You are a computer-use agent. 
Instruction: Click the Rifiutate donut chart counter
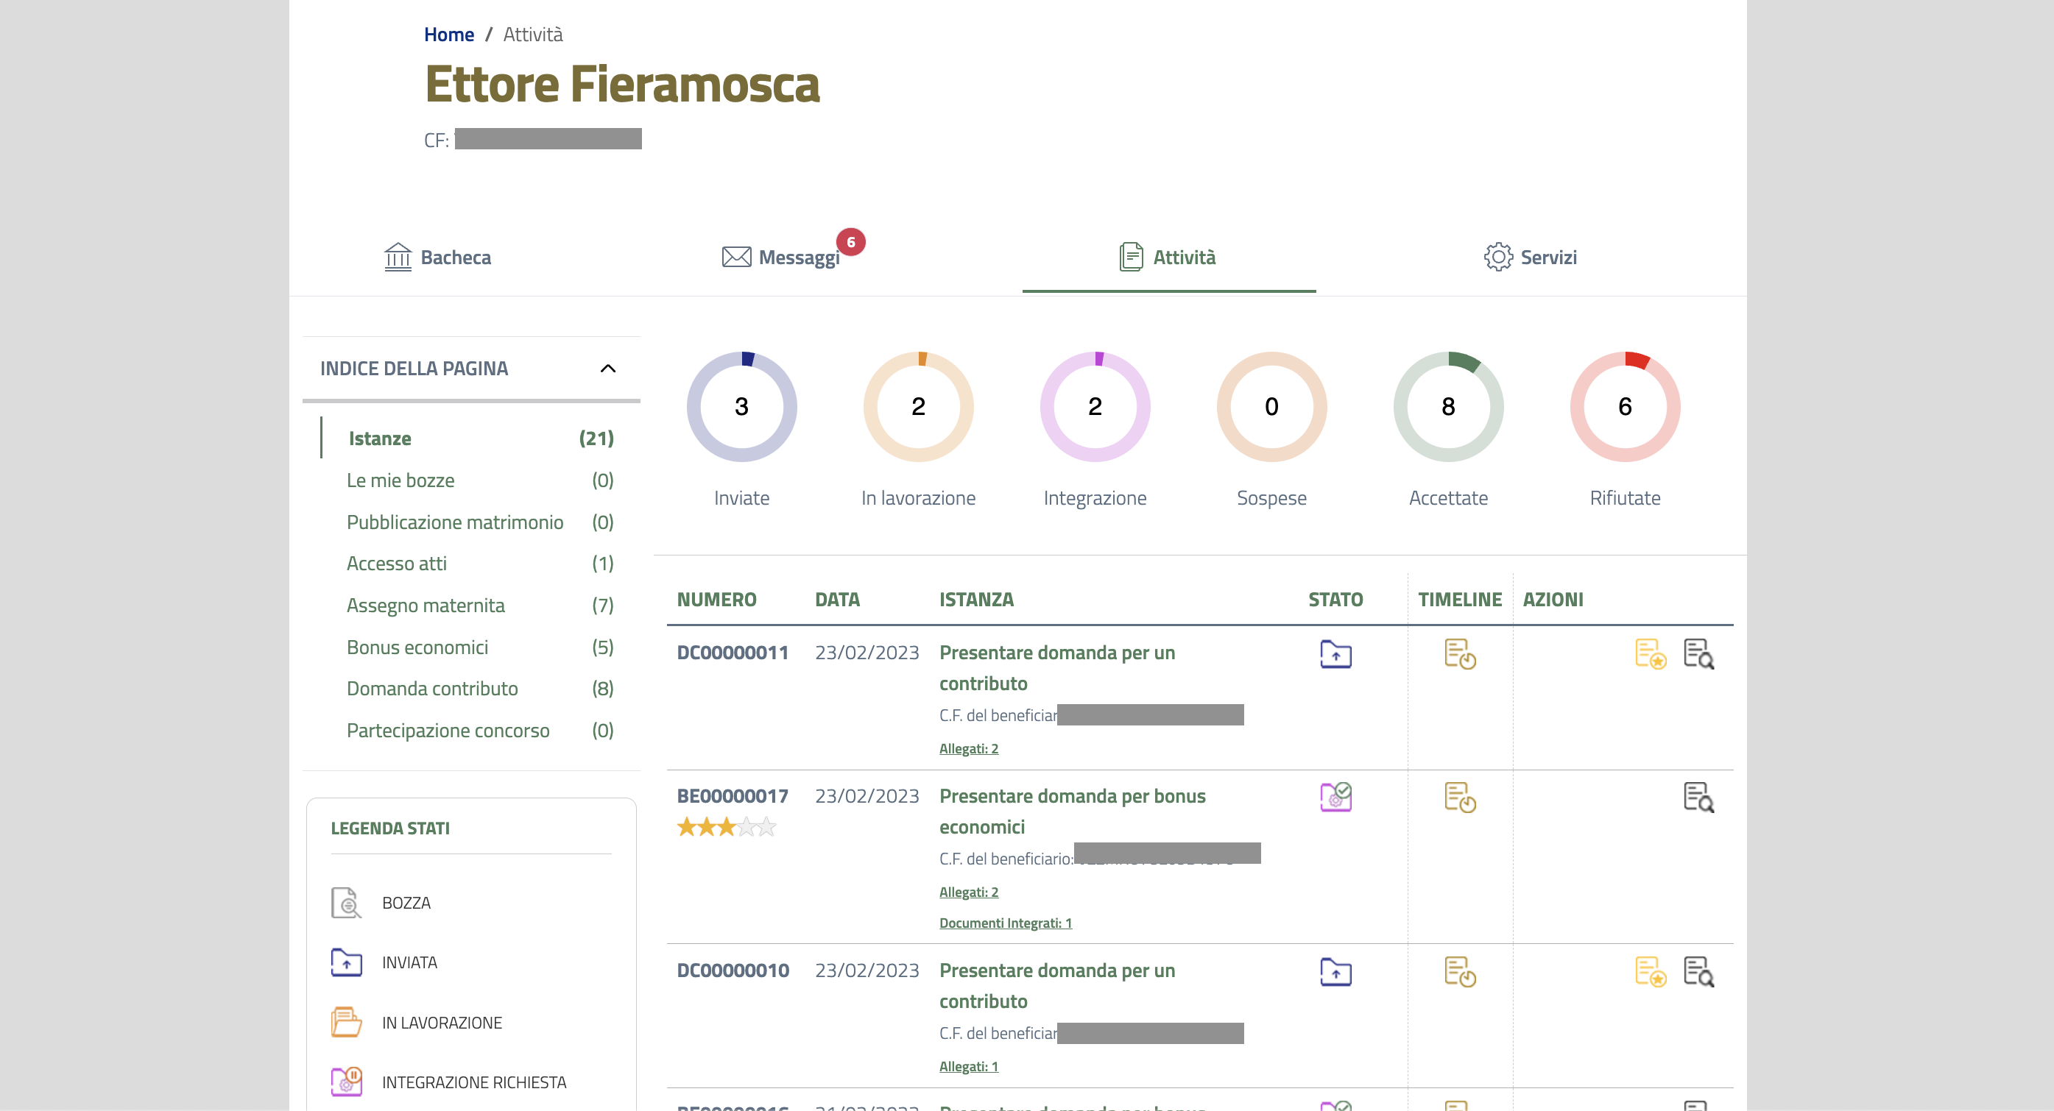1624,406
